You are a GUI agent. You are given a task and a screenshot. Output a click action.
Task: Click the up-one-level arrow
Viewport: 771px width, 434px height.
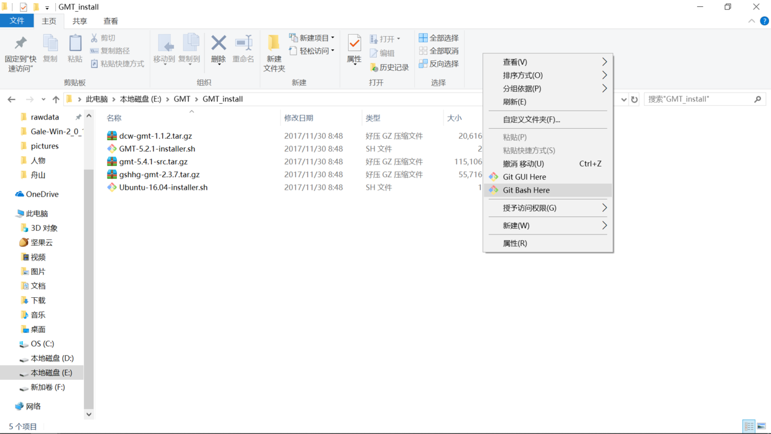[x=56, y=99]
